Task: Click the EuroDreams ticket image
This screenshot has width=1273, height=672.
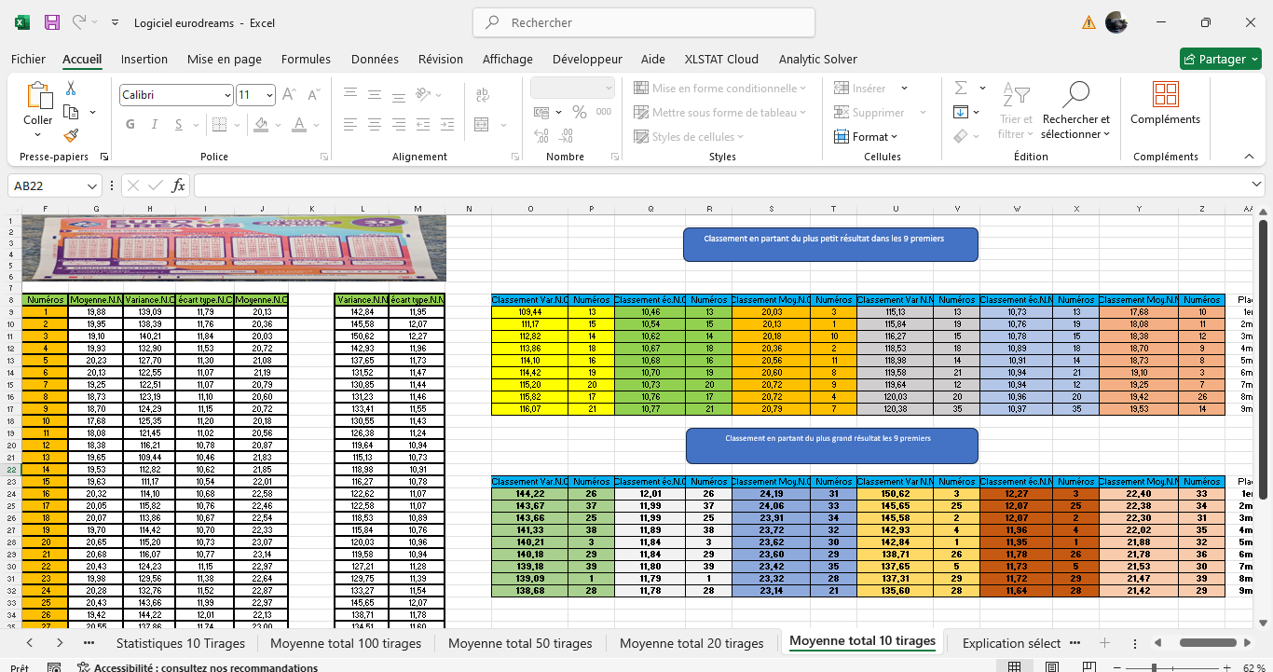Action: coord(233,248)
